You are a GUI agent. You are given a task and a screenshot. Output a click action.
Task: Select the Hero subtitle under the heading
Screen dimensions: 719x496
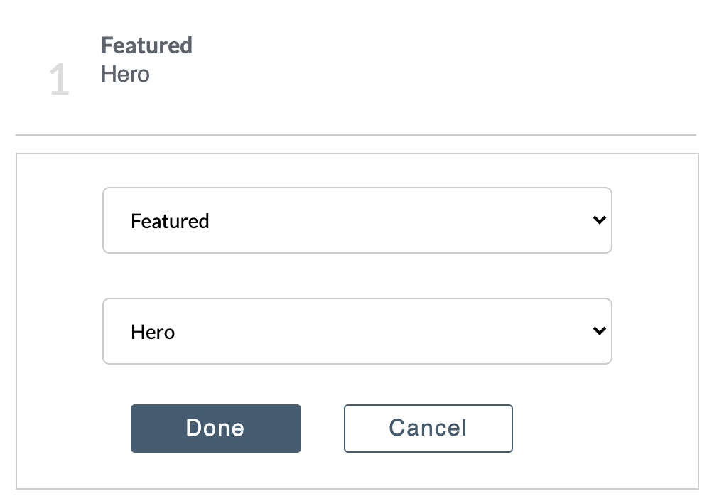(125, 74)
